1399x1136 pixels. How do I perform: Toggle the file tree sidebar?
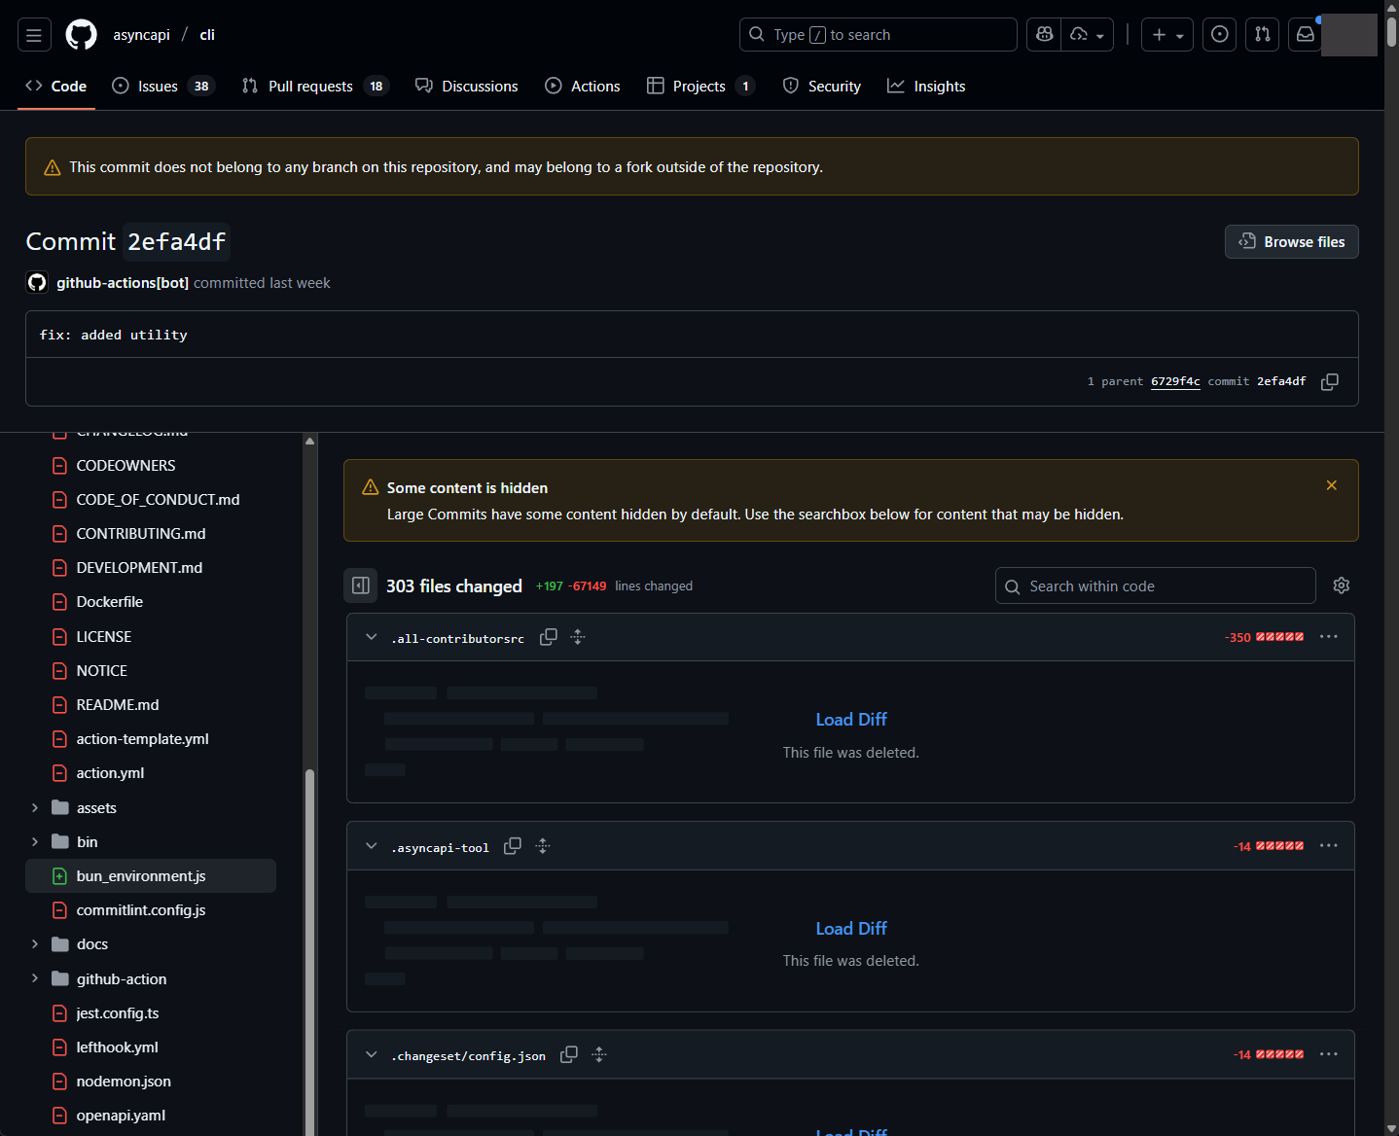(x=361, y=586)
